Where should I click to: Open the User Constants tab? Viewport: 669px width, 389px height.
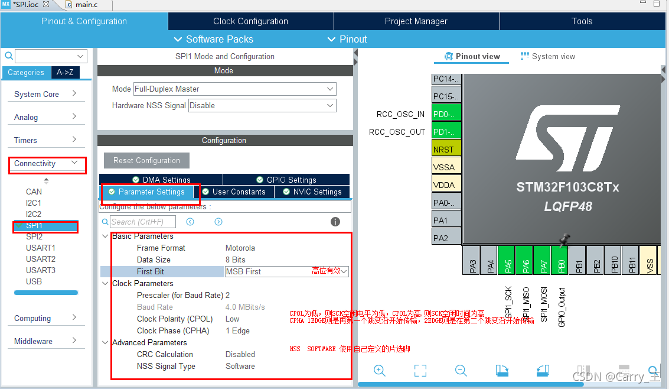coord(234,192)
